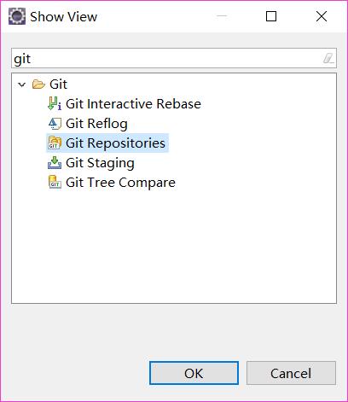
Task: Select the Git Tree Compare label
Action: click(120, 183)
